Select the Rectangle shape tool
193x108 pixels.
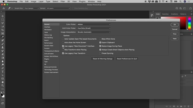3,79
